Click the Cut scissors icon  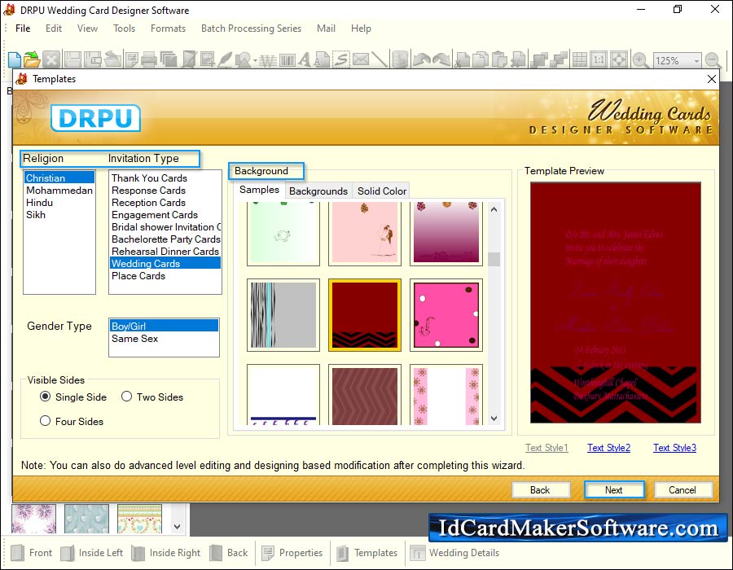click(462, 59)
